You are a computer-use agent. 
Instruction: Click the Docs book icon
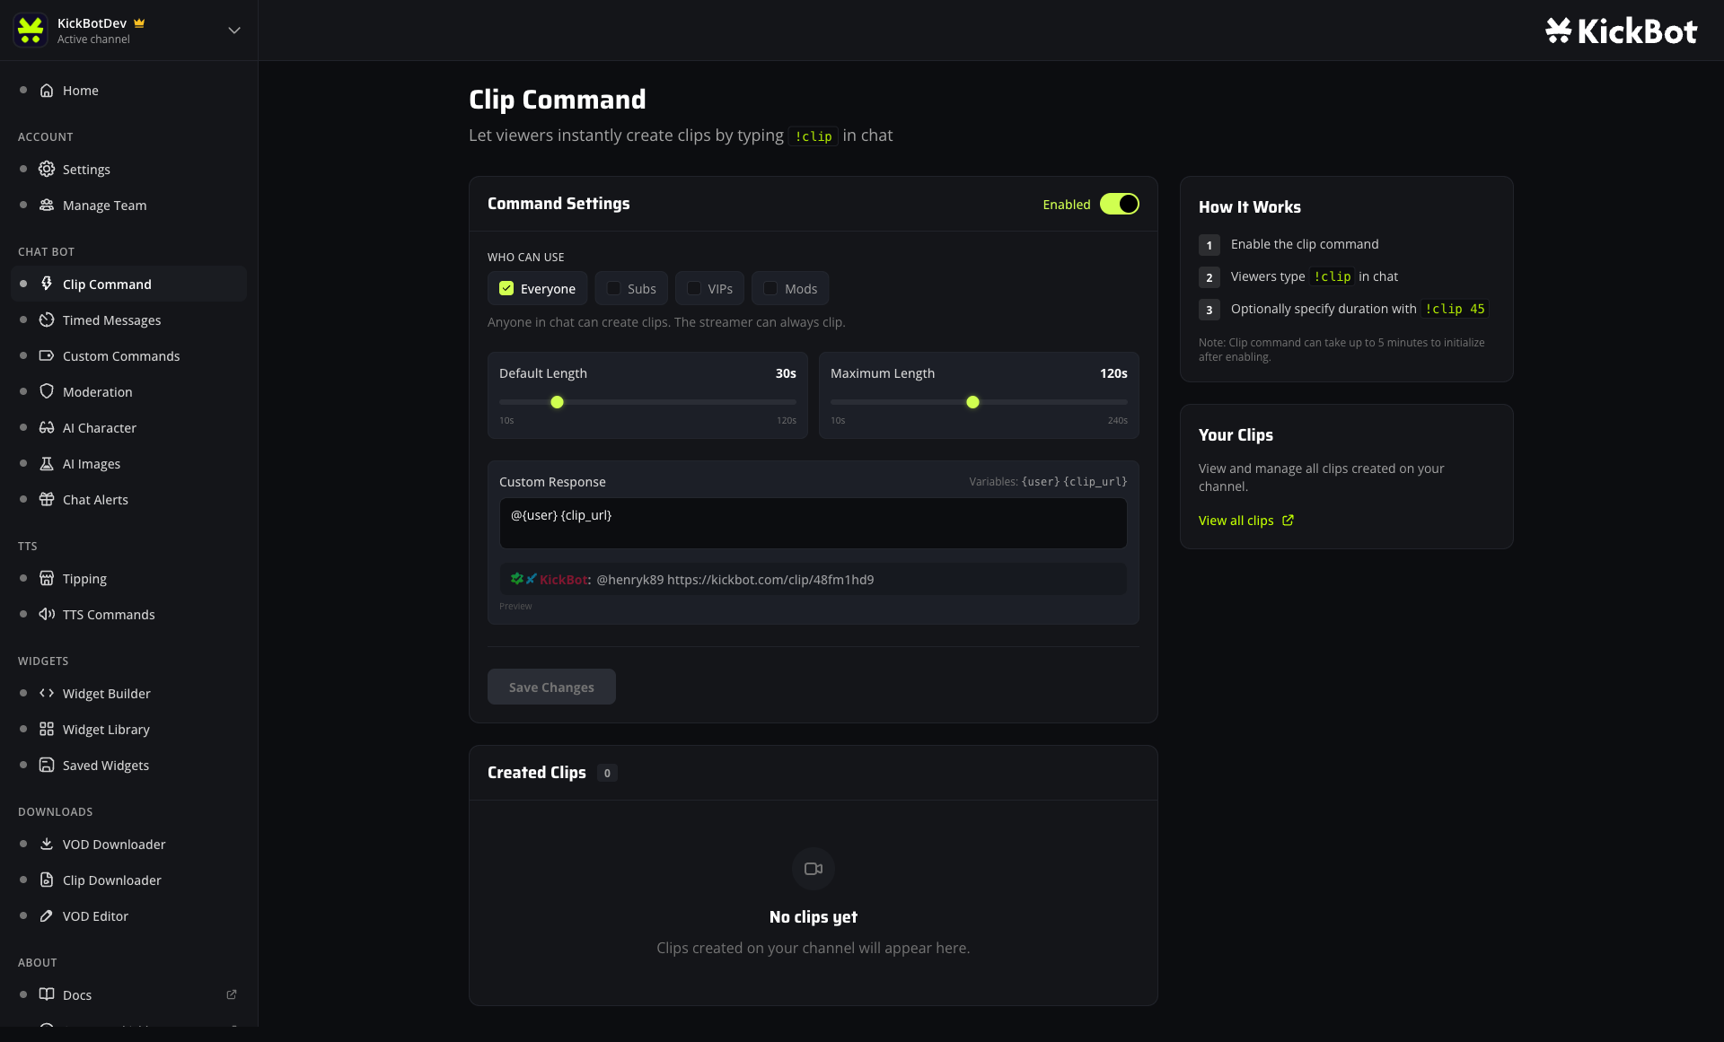47,994
